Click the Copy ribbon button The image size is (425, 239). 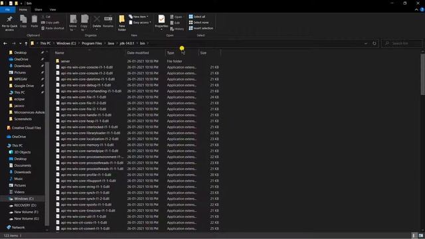(23, 21)
